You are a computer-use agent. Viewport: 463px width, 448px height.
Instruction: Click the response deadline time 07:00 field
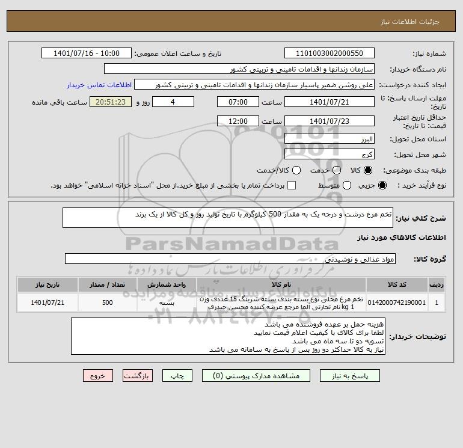[x=238, y=102]
